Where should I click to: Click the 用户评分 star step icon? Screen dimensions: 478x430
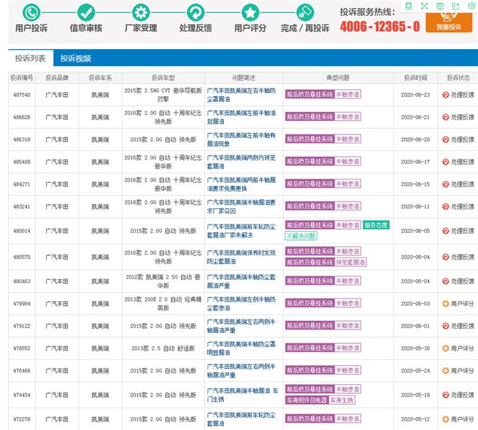[x=251, y=12]
